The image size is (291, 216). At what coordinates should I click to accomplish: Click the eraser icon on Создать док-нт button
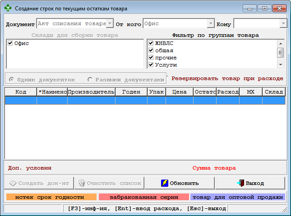[x=13, y=183]
